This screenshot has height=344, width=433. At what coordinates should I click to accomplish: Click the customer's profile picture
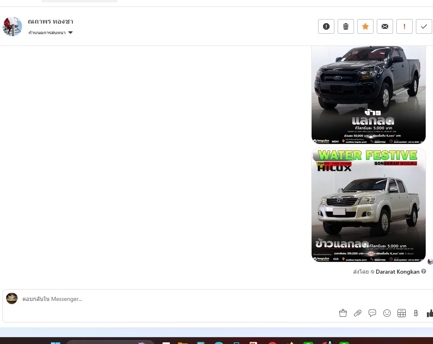pyautogui.click(x=12, y=26)
